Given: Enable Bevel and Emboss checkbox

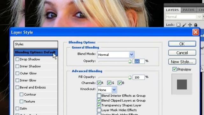Looking at the screenshot, I should pyautogui.click(x=17, y=87).
